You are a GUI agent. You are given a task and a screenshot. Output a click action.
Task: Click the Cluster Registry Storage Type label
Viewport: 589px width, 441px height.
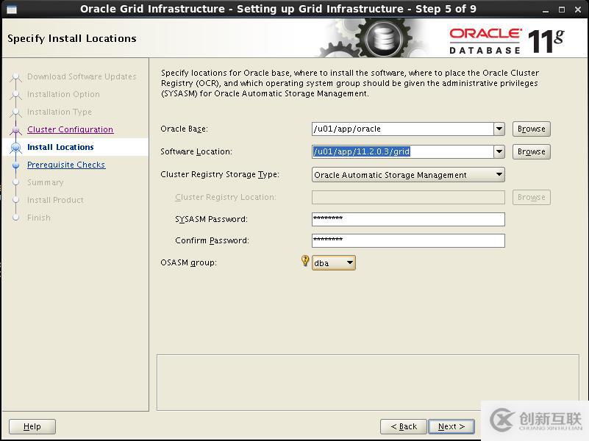coord(220,174)
